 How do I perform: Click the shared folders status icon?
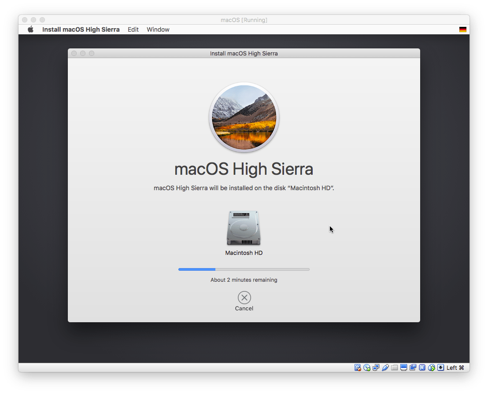(x=395, y=367)
